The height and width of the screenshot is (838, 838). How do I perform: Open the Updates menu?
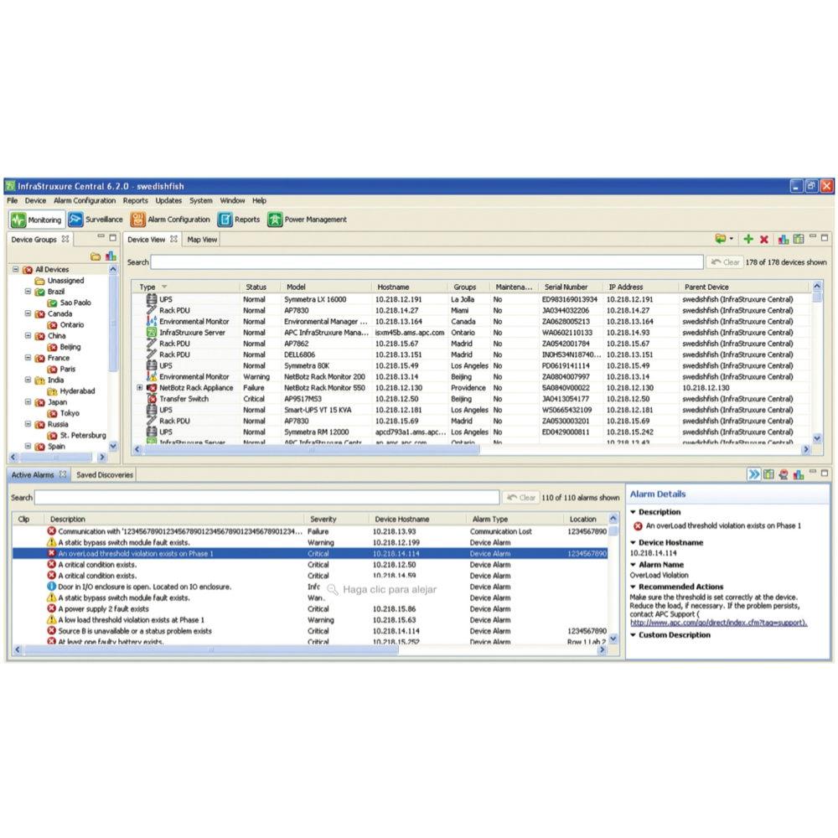pos(168,200)
